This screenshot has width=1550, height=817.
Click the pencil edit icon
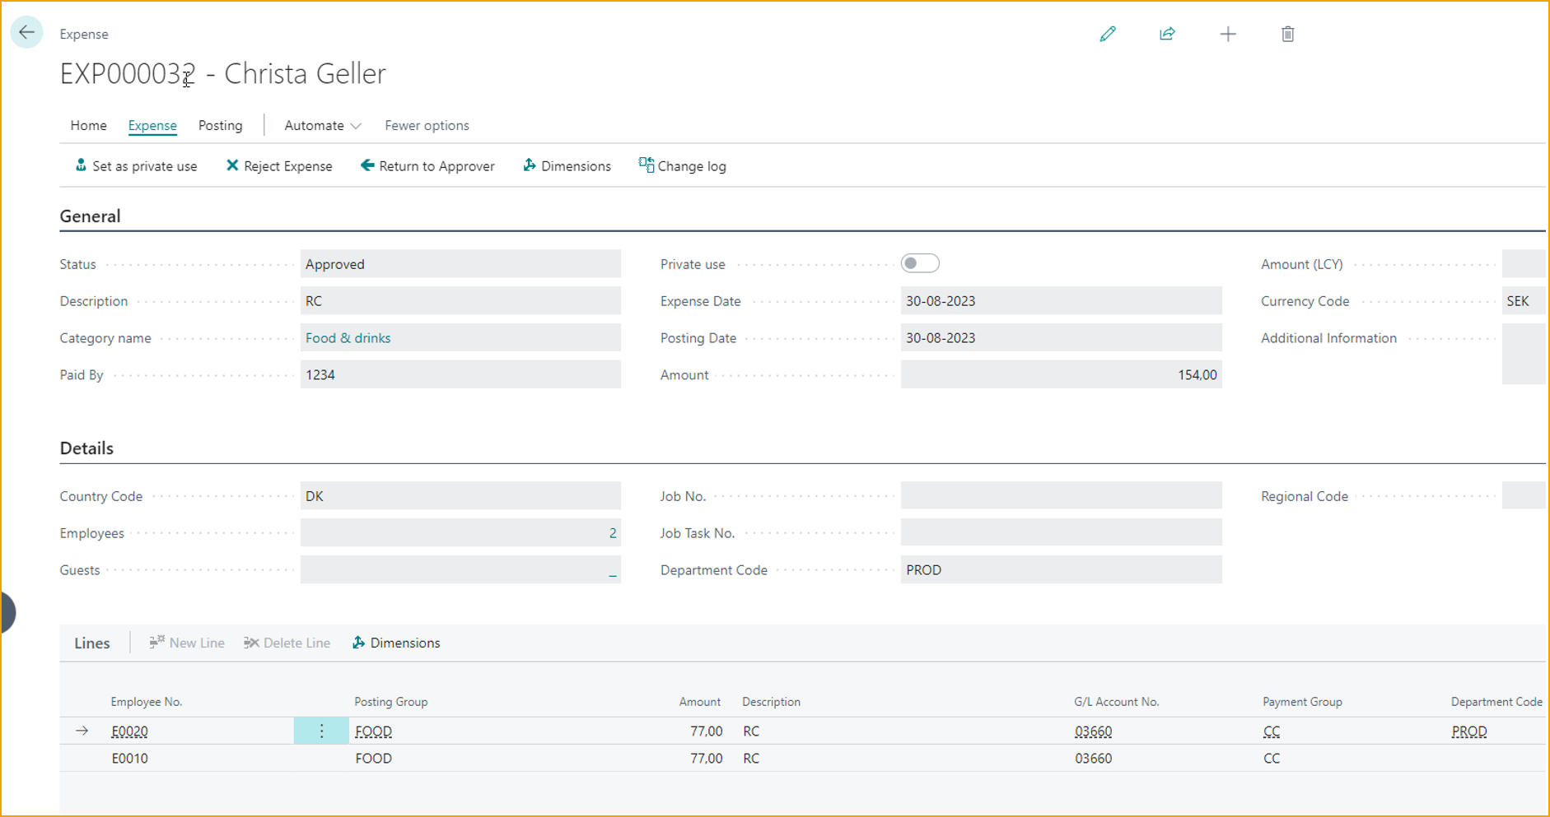(1108, 34)
